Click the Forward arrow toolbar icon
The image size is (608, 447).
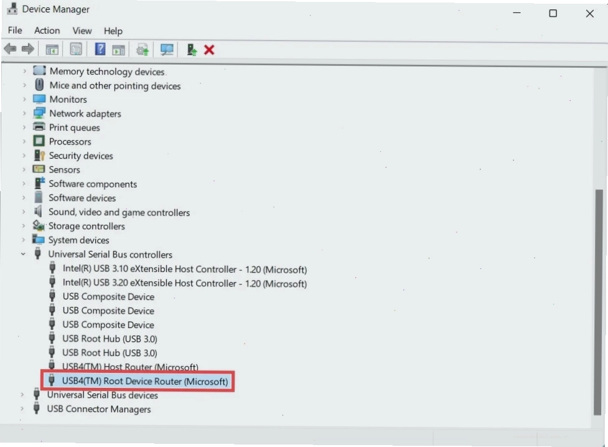pyautogui.click(x=28, y=49)
